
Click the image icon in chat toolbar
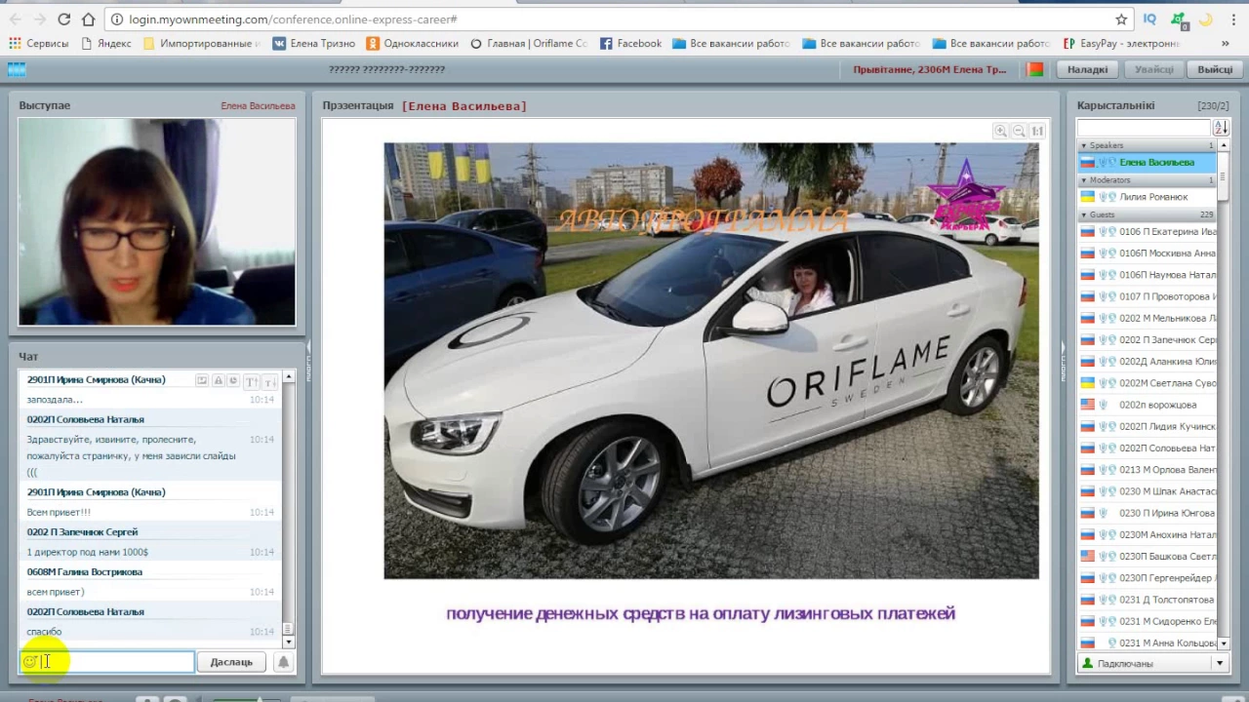202,380
